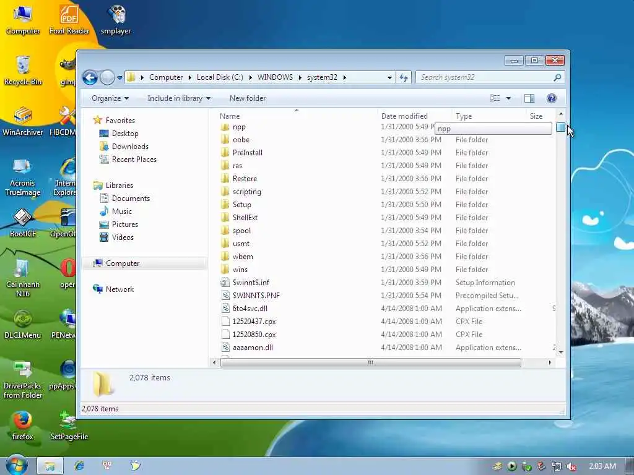Open Desktop in the navigation pane
Viewport: 634px width, 475px height.
125,134
